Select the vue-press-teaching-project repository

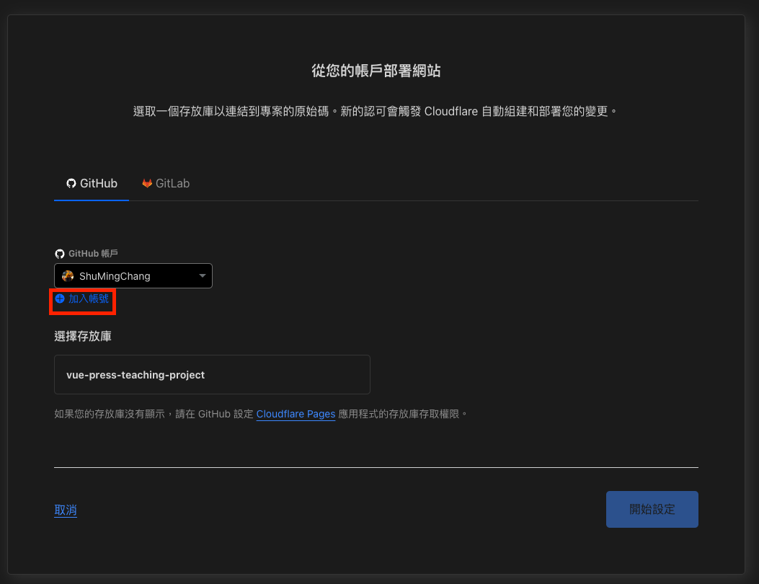[212, 375]
